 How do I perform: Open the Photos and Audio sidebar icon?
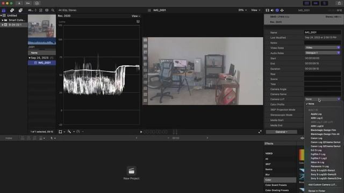[12, 10]
